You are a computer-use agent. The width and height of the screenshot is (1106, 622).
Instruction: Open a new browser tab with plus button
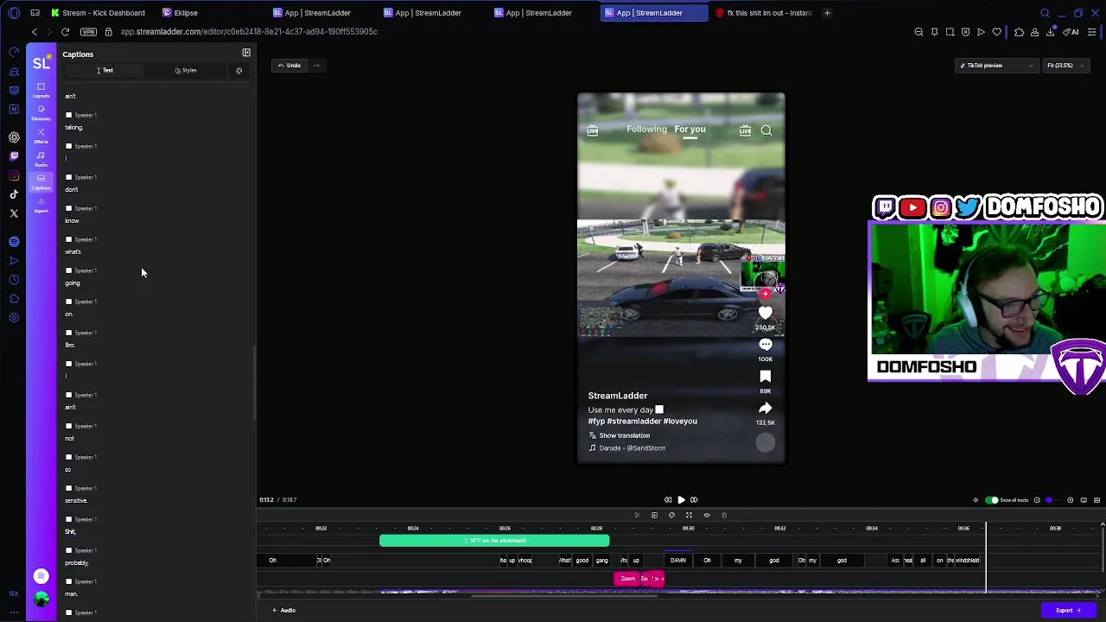tap(827, 13)
